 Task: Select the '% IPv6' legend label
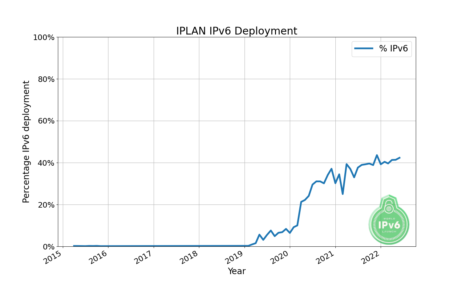pyautogui.click(x=393, y=49)
